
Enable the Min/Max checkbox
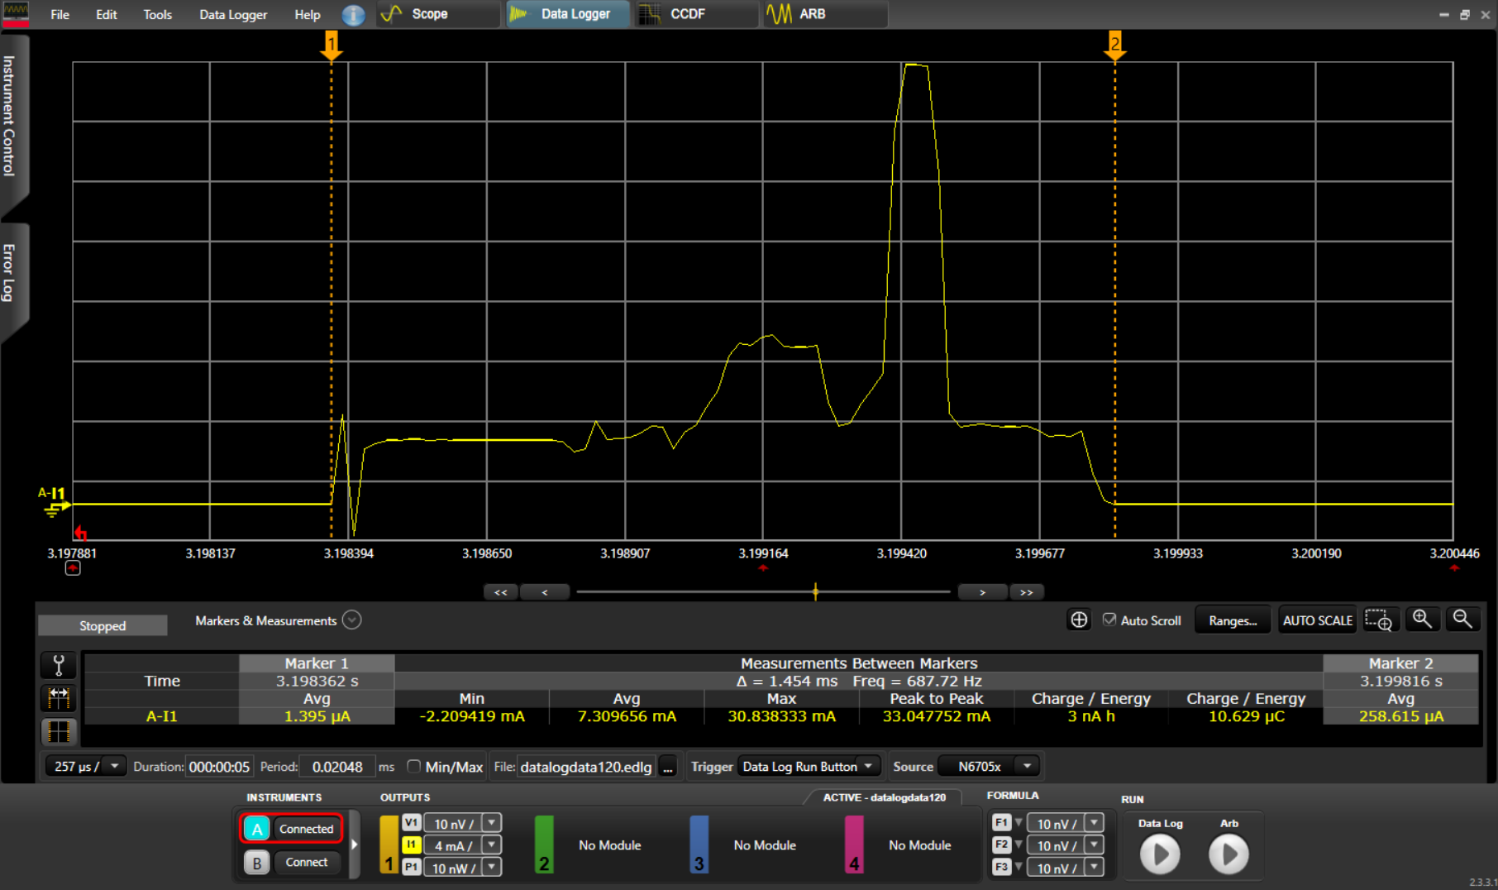[x=414, y=766]
